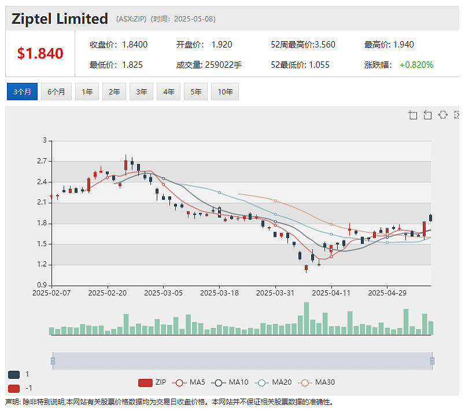Toggle the red '-1' visual map swatch
This screenshot has height=420, width=465.
click(x=14, y=388)
